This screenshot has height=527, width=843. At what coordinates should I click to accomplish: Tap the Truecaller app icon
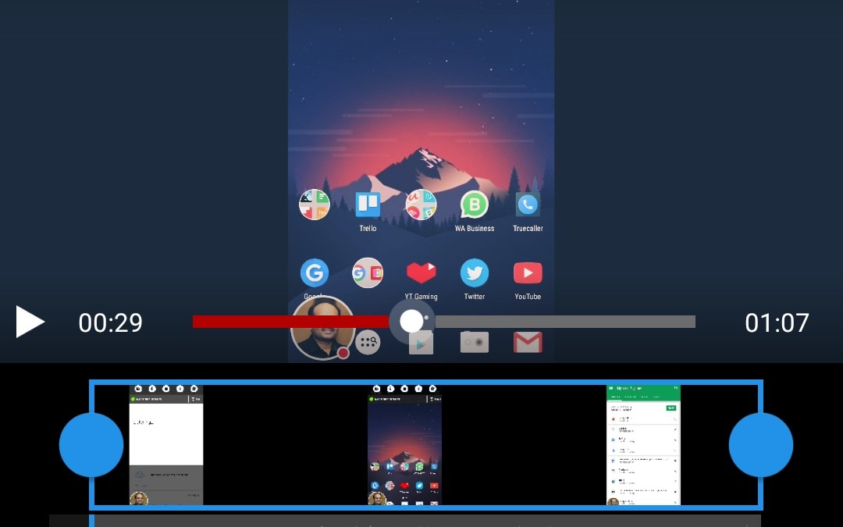[528, 205]
